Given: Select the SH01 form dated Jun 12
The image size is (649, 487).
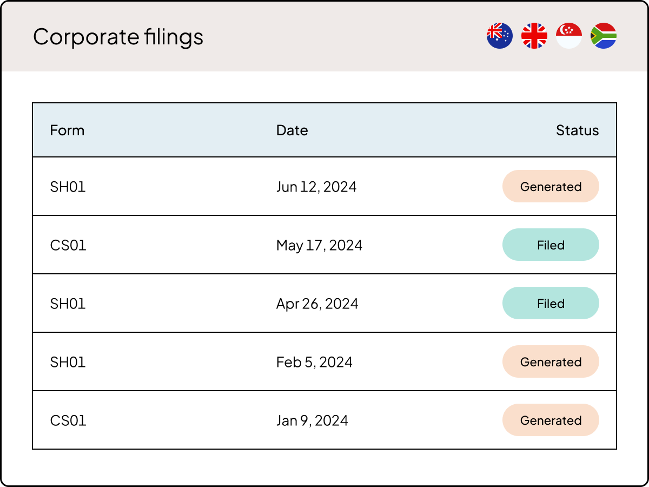Looking at the screenshot, I should pos(68,186).
